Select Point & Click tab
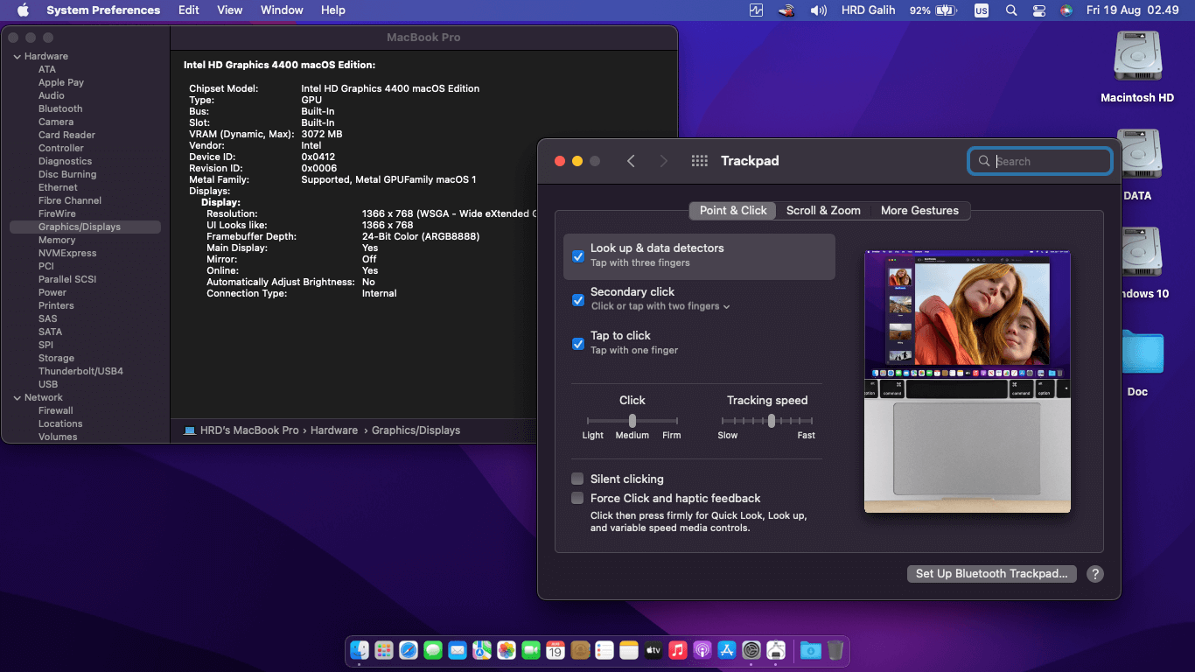 pyautogui.click(x=733, y=210)
